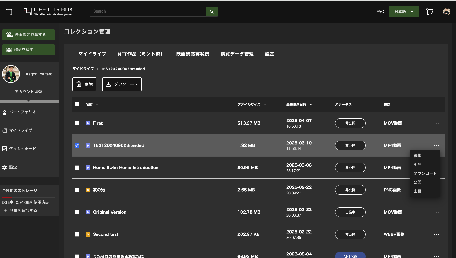The image size is (456, 258).
Task: Click the shopping cart icon
Action: tap(429, 12)
